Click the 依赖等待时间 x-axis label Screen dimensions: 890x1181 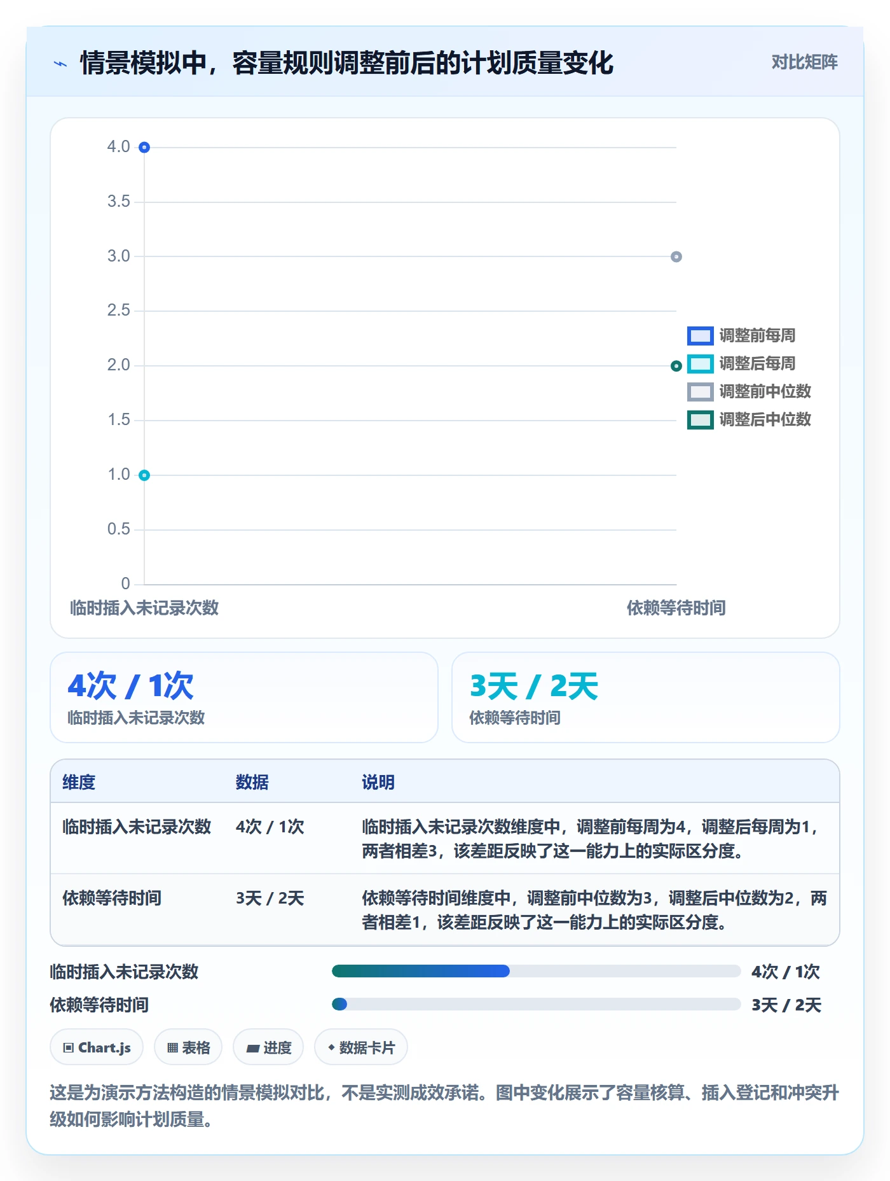click(x=676, y=608)
